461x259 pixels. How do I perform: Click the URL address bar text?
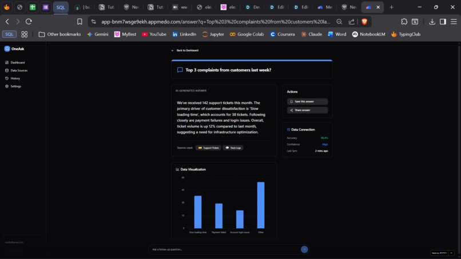216,22
